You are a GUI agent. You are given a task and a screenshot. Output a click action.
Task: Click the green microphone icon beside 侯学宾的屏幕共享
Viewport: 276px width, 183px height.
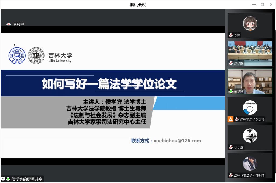[x=8, y=179]
